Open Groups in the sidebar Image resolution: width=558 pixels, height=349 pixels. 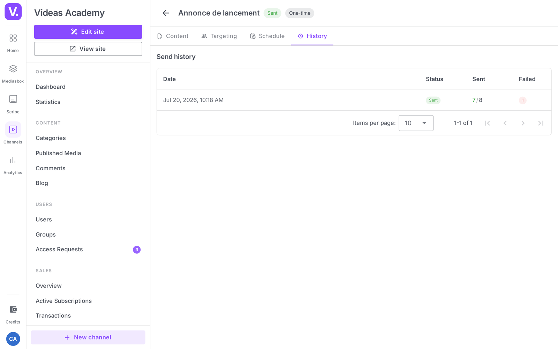[46, 235]
